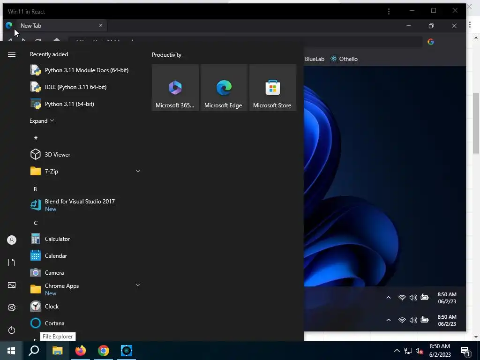This screenshot has height=360, width=480.
Task: Switch to Google Chrome on the taskbar
Action: (104, 351)
